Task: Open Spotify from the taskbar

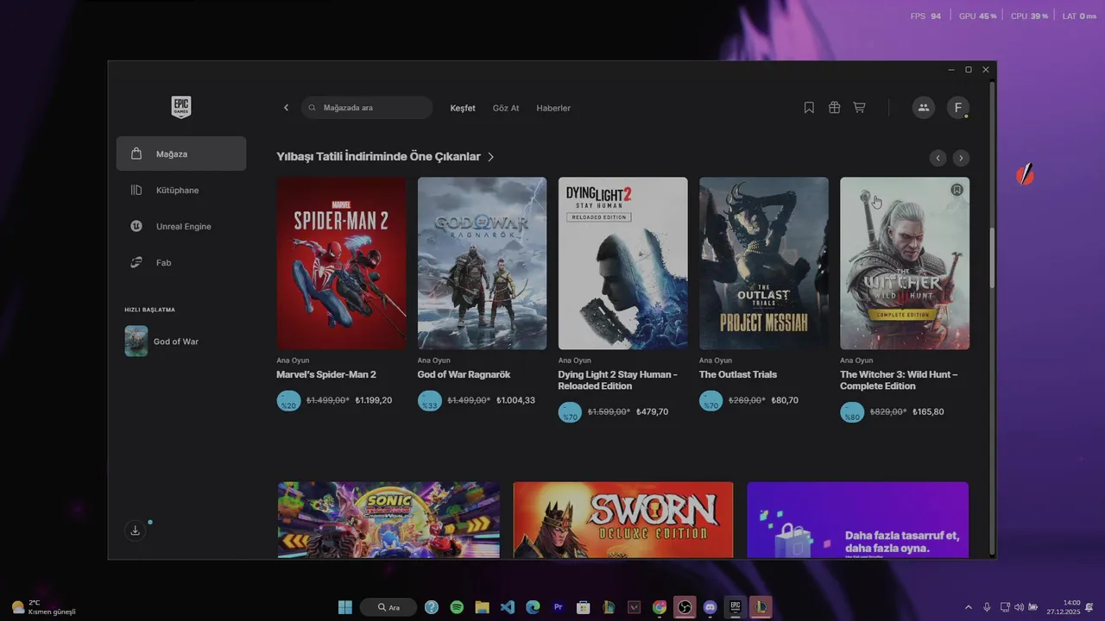Action: [457, 607]
